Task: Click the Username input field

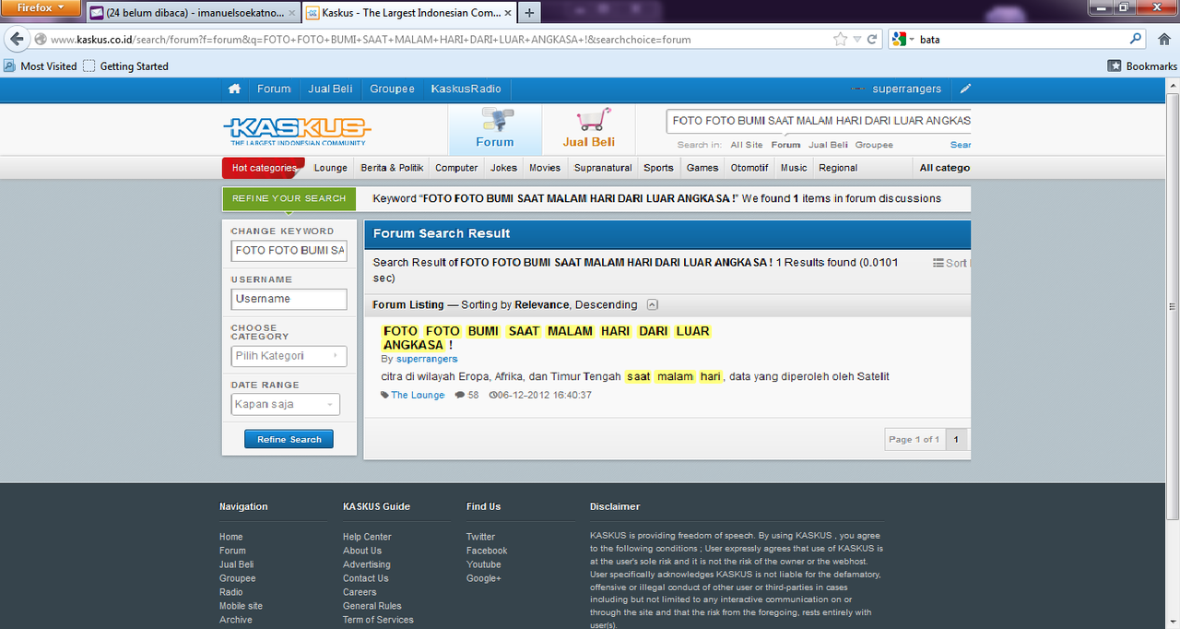Action: pos(289,299)
